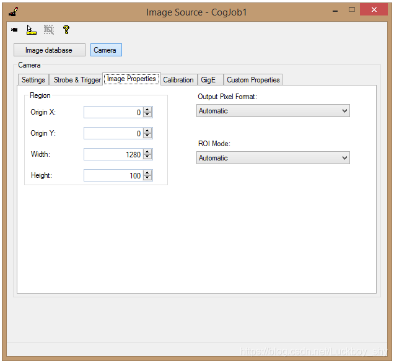Click the camera acquire icon in toolbar

[14, 30]
